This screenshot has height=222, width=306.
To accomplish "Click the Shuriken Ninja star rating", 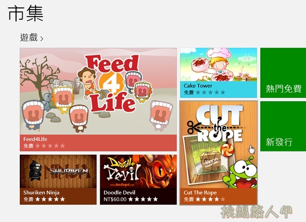I will coord(50,199).
